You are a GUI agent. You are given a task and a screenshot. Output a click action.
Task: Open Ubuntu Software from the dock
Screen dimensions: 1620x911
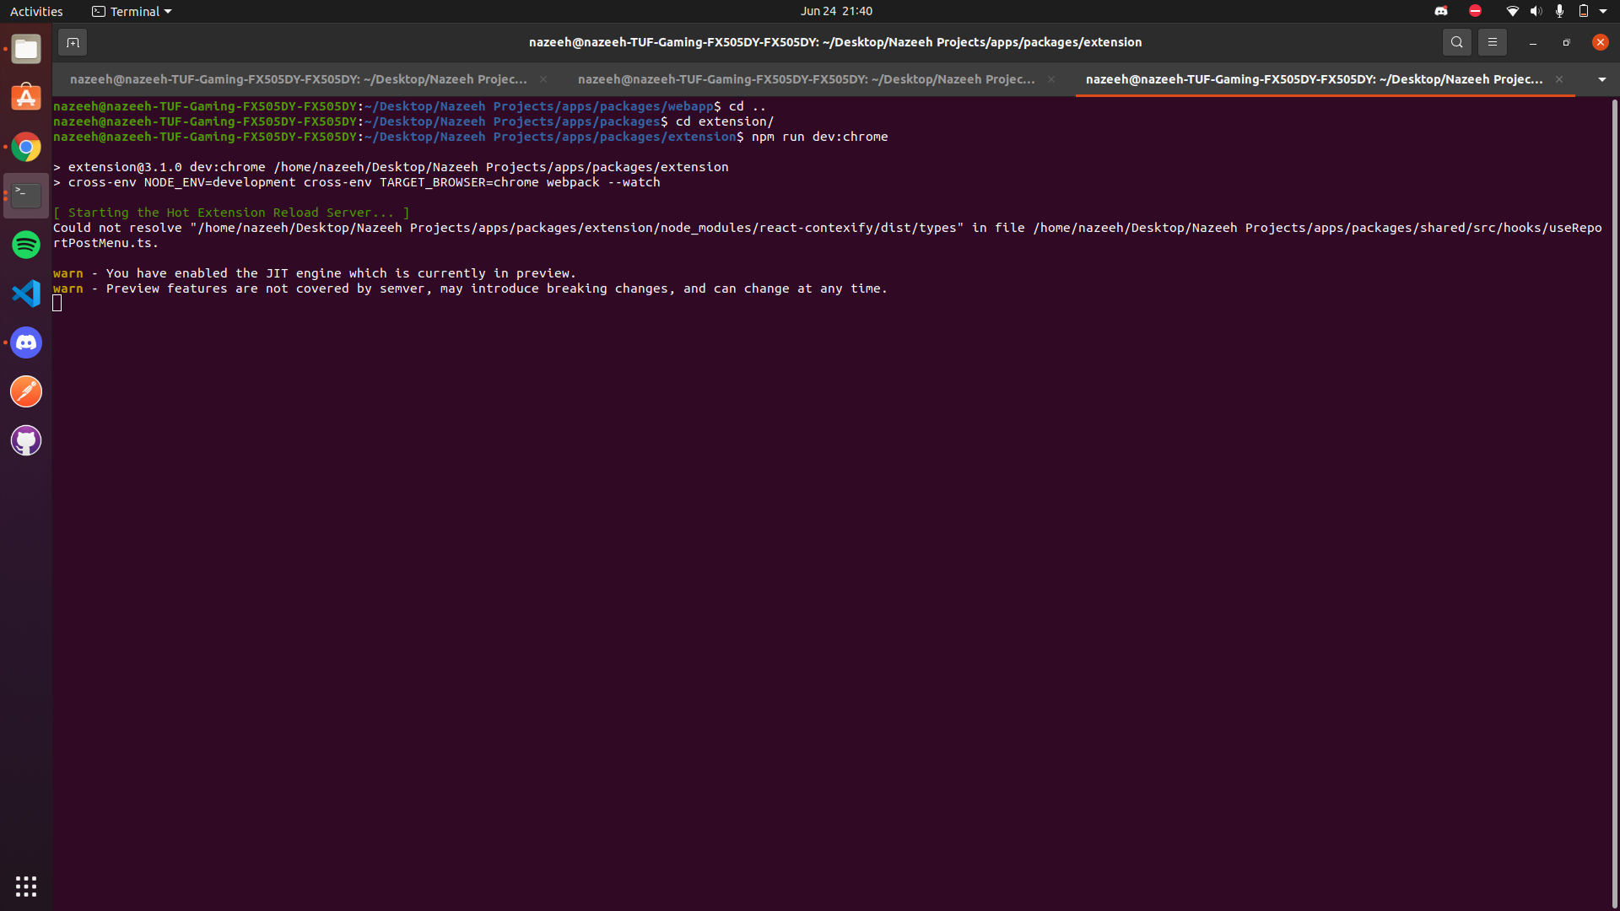point(26,98)
